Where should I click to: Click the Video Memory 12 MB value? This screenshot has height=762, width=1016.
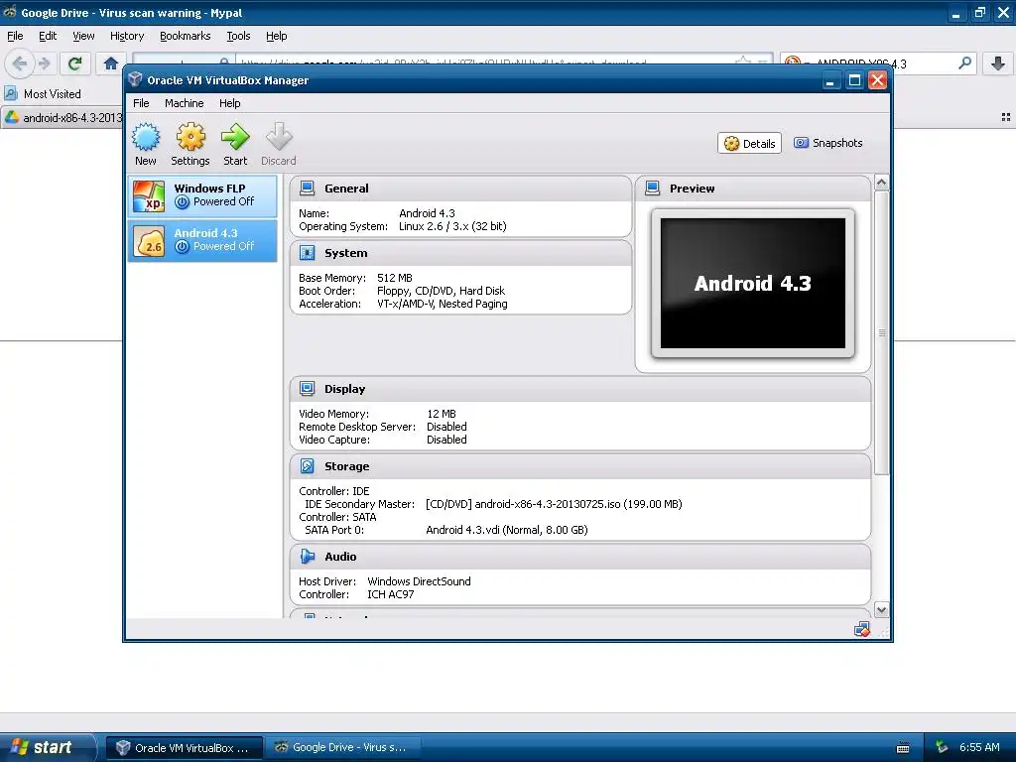[442, 414]
